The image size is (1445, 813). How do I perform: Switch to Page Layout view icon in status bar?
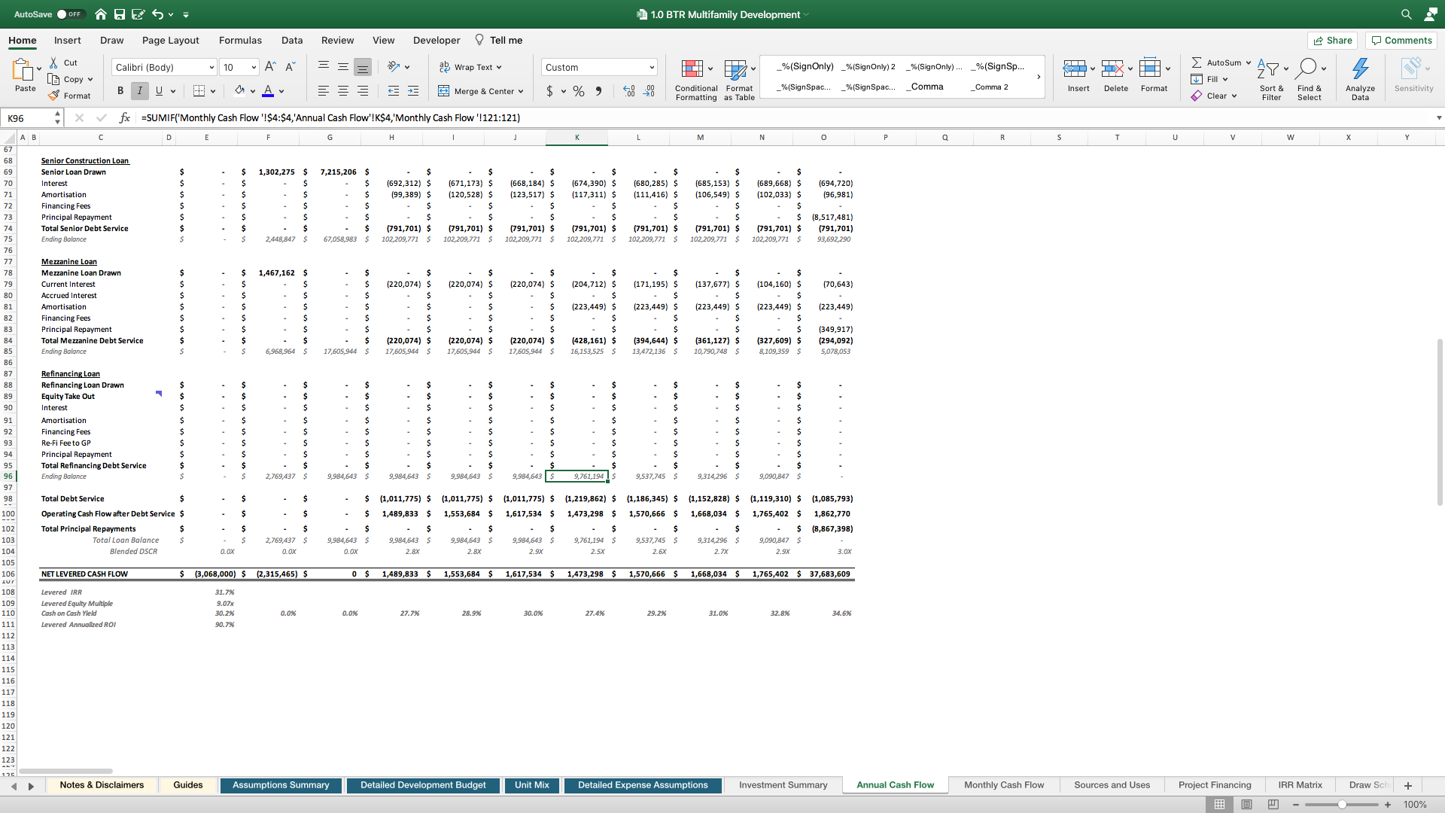[x=1247, y=805]
